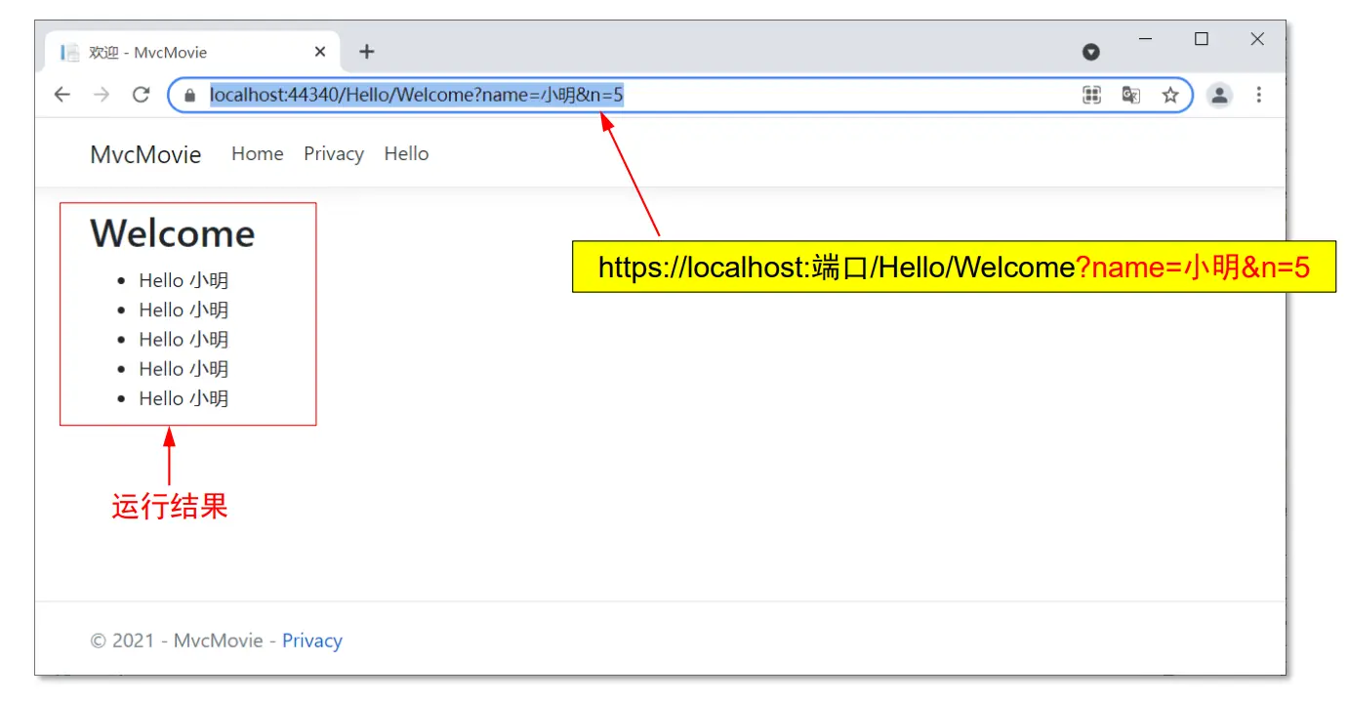
Task: Go to Home in navbar
Action: 258,153
